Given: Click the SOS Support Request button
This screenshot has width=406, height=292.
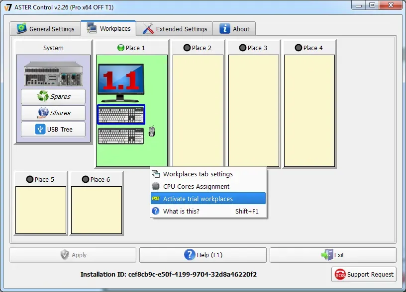Looking at the screenshot, I should point(364,274).
